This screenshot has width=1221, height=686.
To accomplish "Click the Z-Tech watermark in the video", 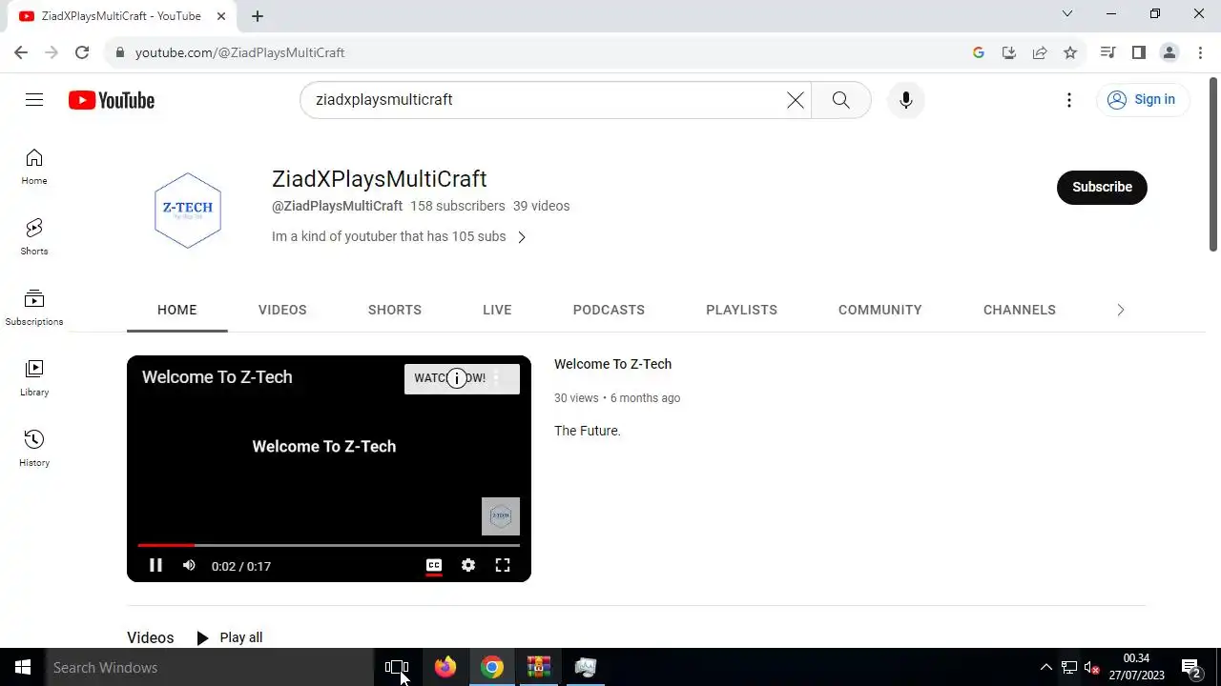I will [501, 516].
